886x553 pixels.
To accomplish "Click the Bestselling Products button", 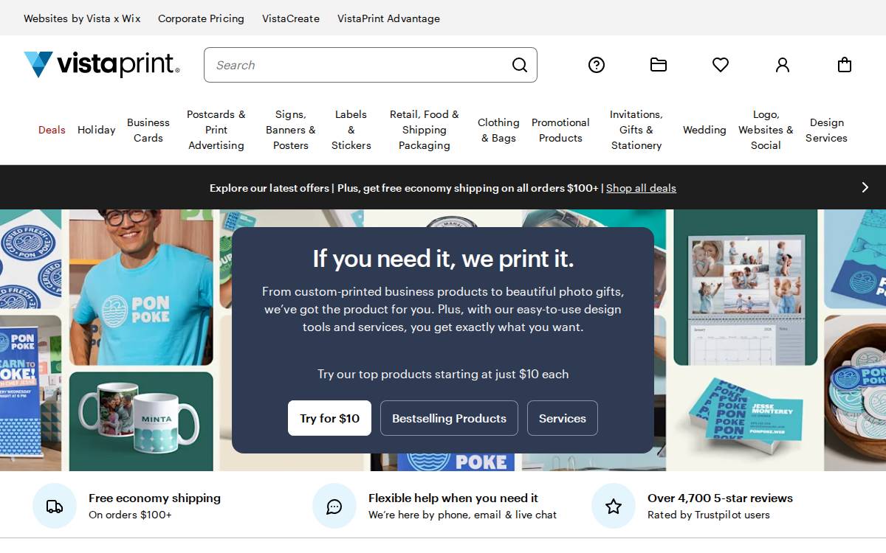I will tap(449, 418).
